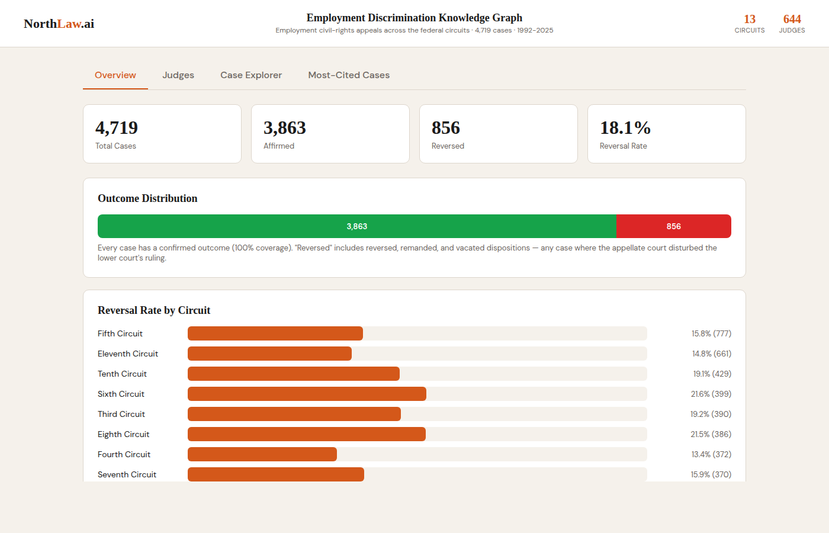This screenshot has height=533, width=829.
Task: Select the 3,863 Affirmed card
Action: (x=330, y=134)
